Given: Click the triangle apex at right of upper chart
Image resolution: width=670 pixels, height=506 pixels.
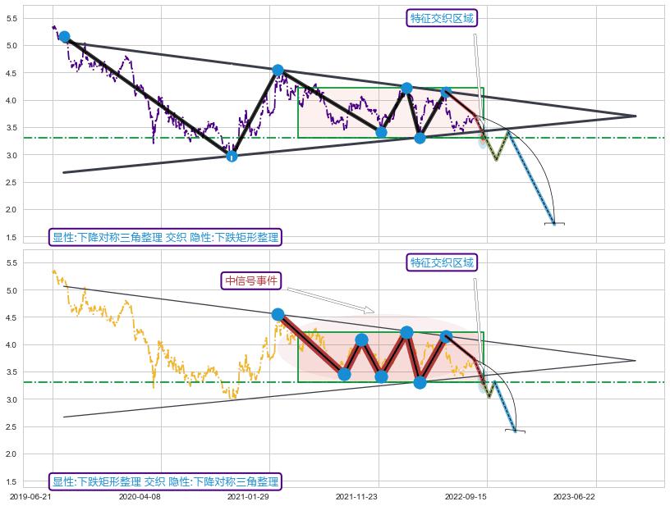Looking at the screenshot, I should tap(635, 116).
